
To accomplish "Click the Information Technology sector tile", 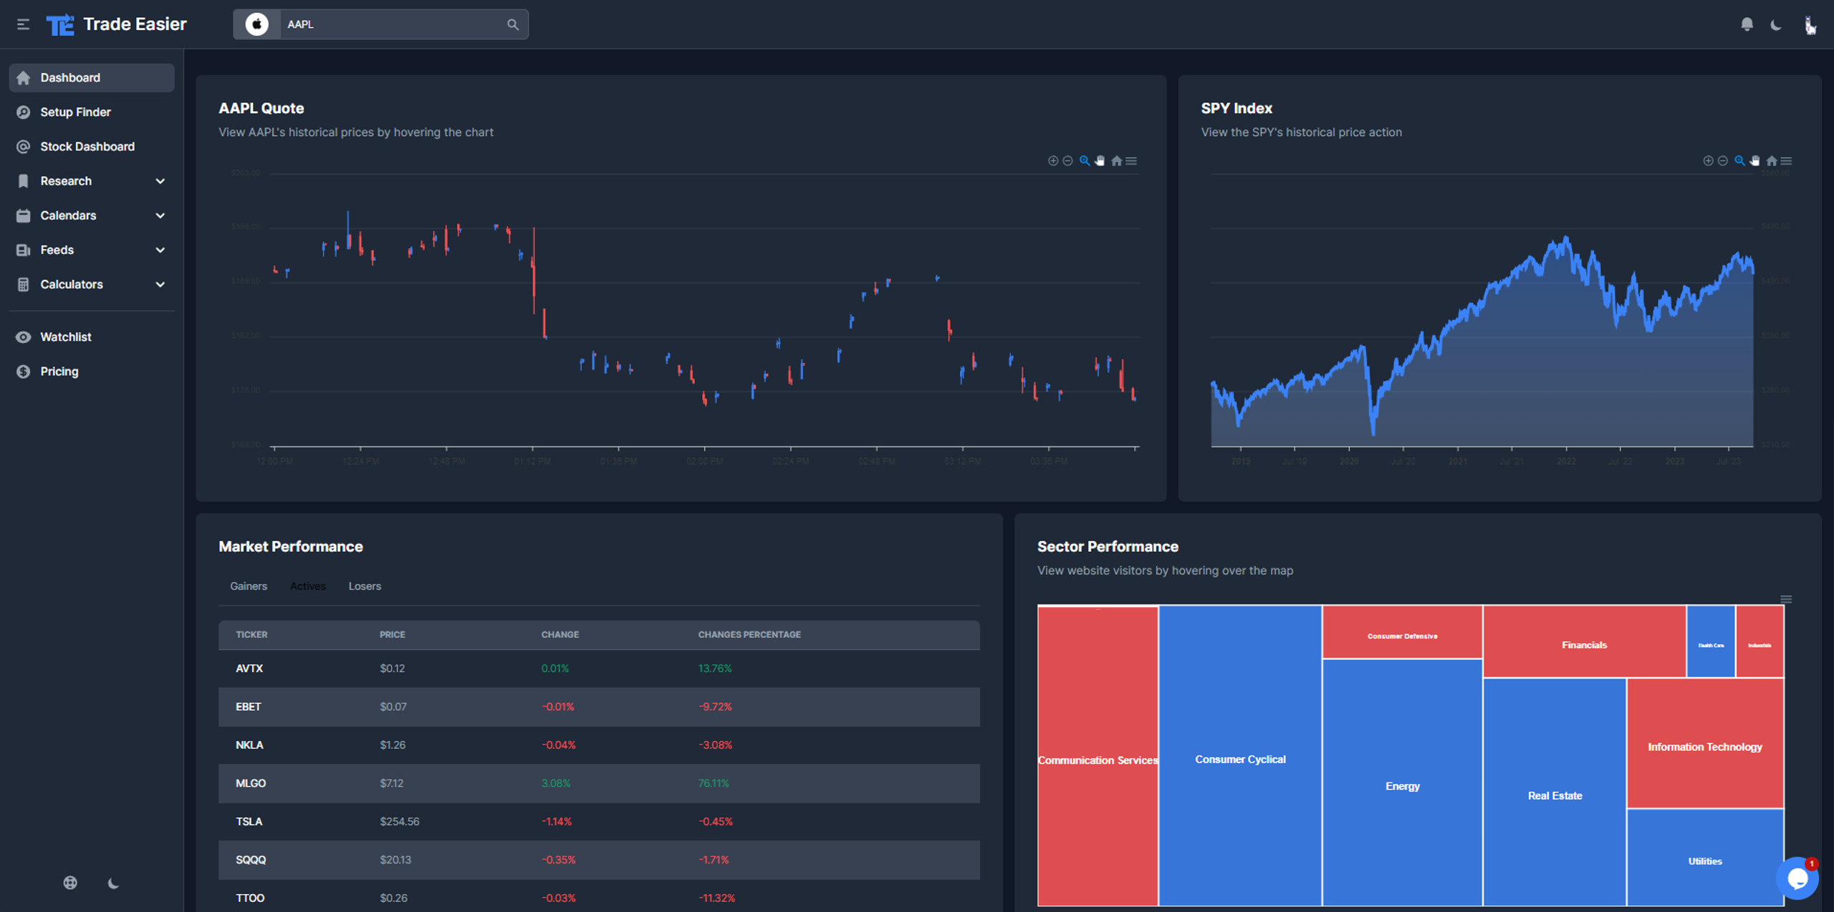I will [x=1705, y=743].
